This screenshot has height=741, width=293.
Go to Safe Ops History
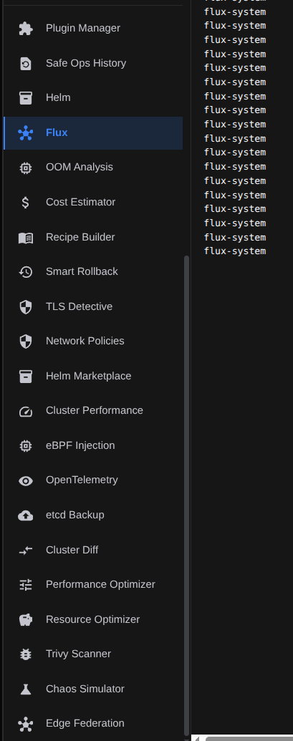(x=93, y=63)
